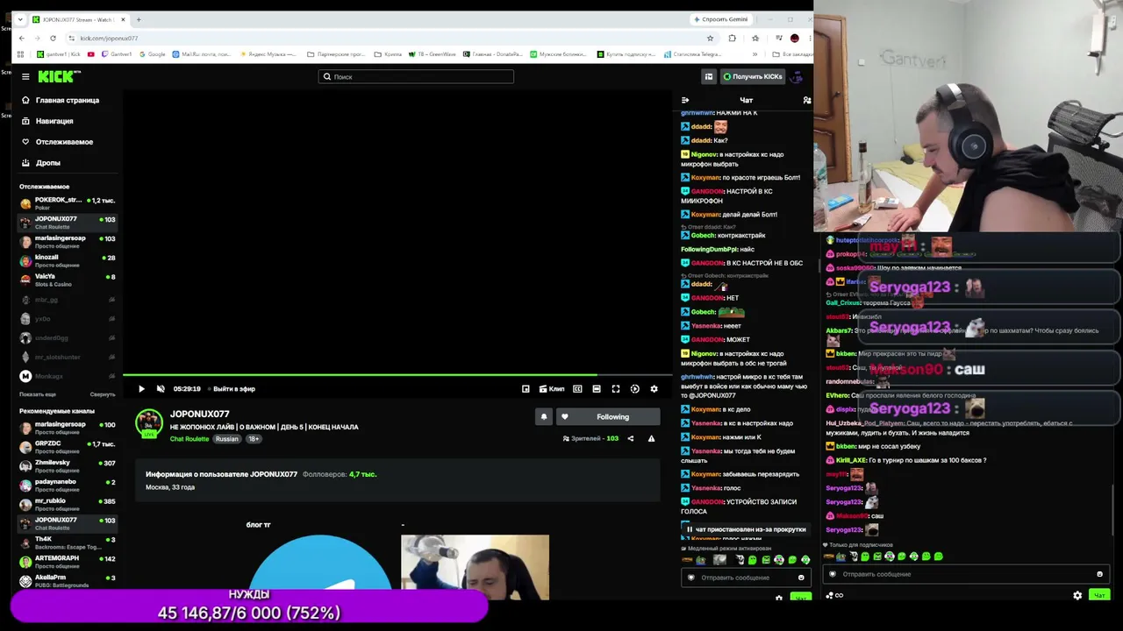
Task: Open Th4K recommended channel
Action: (x=68, y=542)
